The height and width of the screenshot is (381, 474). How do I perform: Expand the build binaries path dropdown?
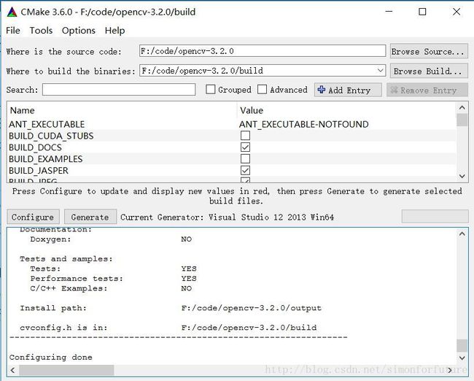point(380,71)
